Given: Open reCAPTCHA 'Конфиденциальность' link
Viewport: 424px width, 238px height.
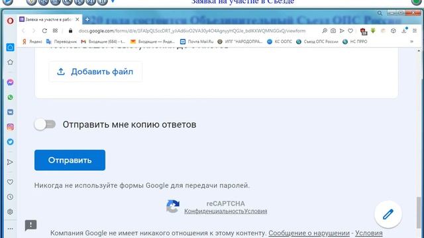Looking at the screenshot, I should click(x=214, y=211).
